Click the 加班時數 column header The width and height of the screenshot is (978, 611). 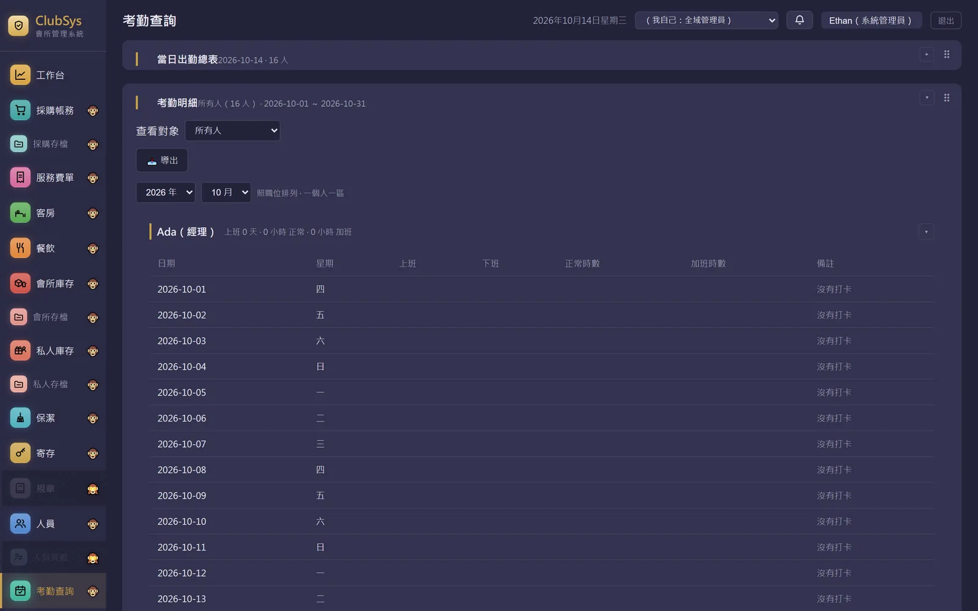[708, 263]
